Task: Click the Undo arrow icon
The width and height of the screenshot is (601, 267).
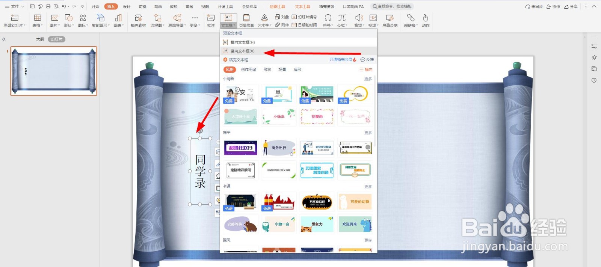Action: pyautogui.click(x=64, y=6)
